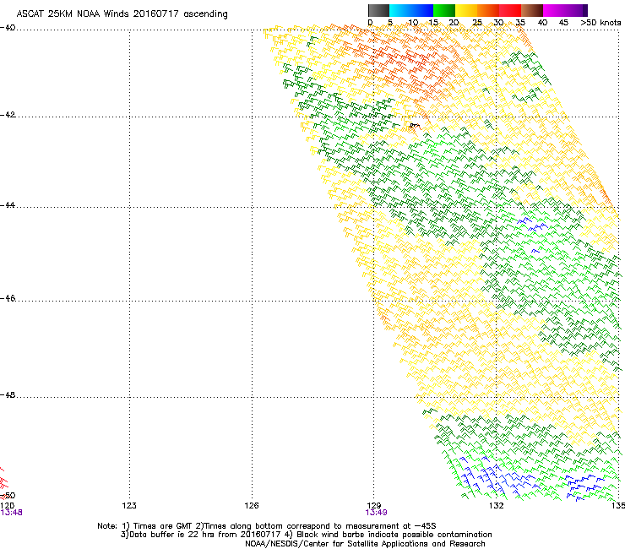Select the red 30-35 knots legend segment
Image resolution: width=625 pixels, height=549 pixels.
coord(510,10)
